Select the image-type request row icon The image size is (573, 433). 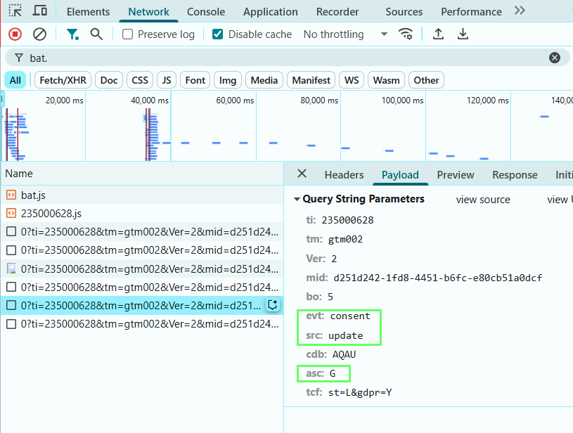pos(11,269)
